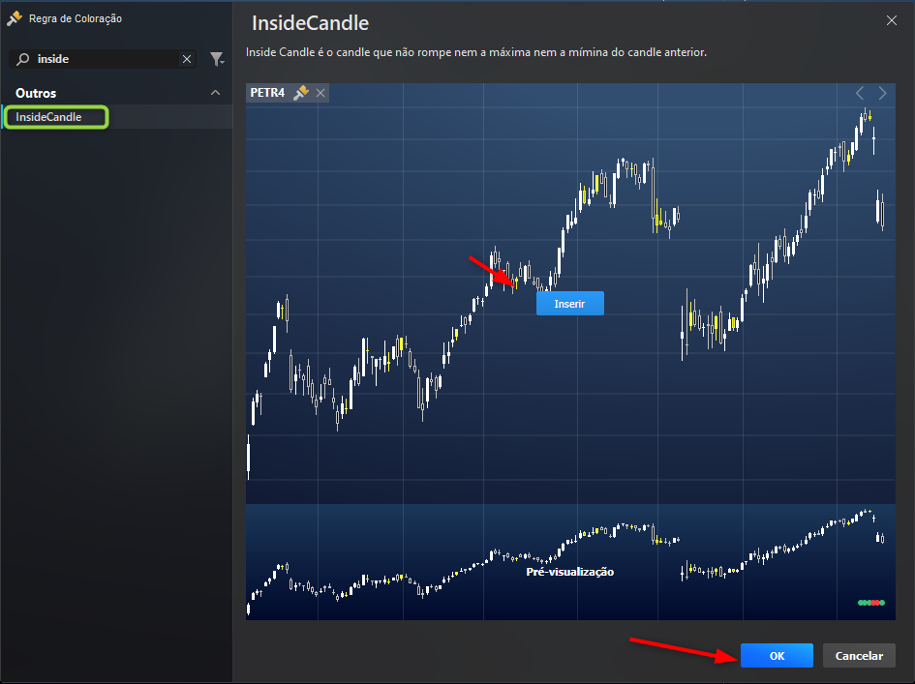Click the Inside Candle description text

(476, 52)
